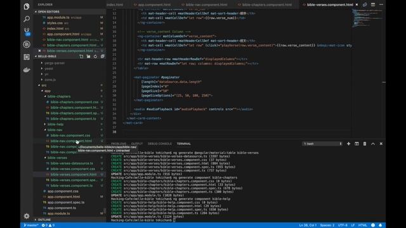406x228 pixels.
Task: Click the feedback smiley in status bar
Action: pyautogui.click(x=373, y=225)
